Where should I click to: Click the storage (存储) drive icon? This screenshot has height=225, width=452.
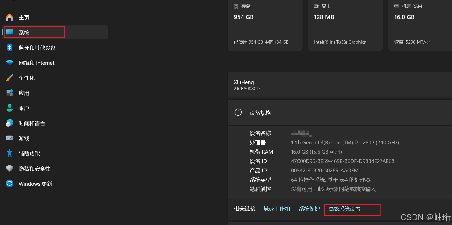[236, 7]
